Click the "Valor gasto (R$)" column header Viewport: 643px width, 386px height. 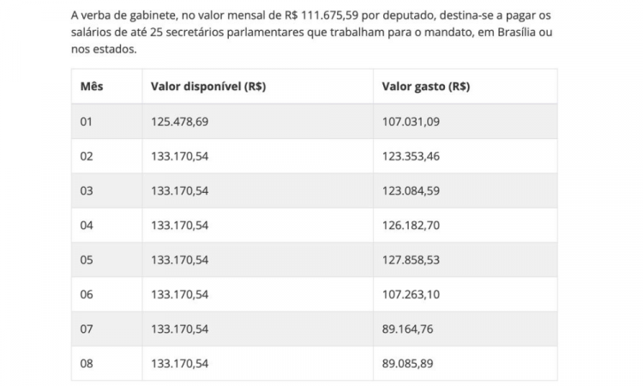tap(425, 87)
